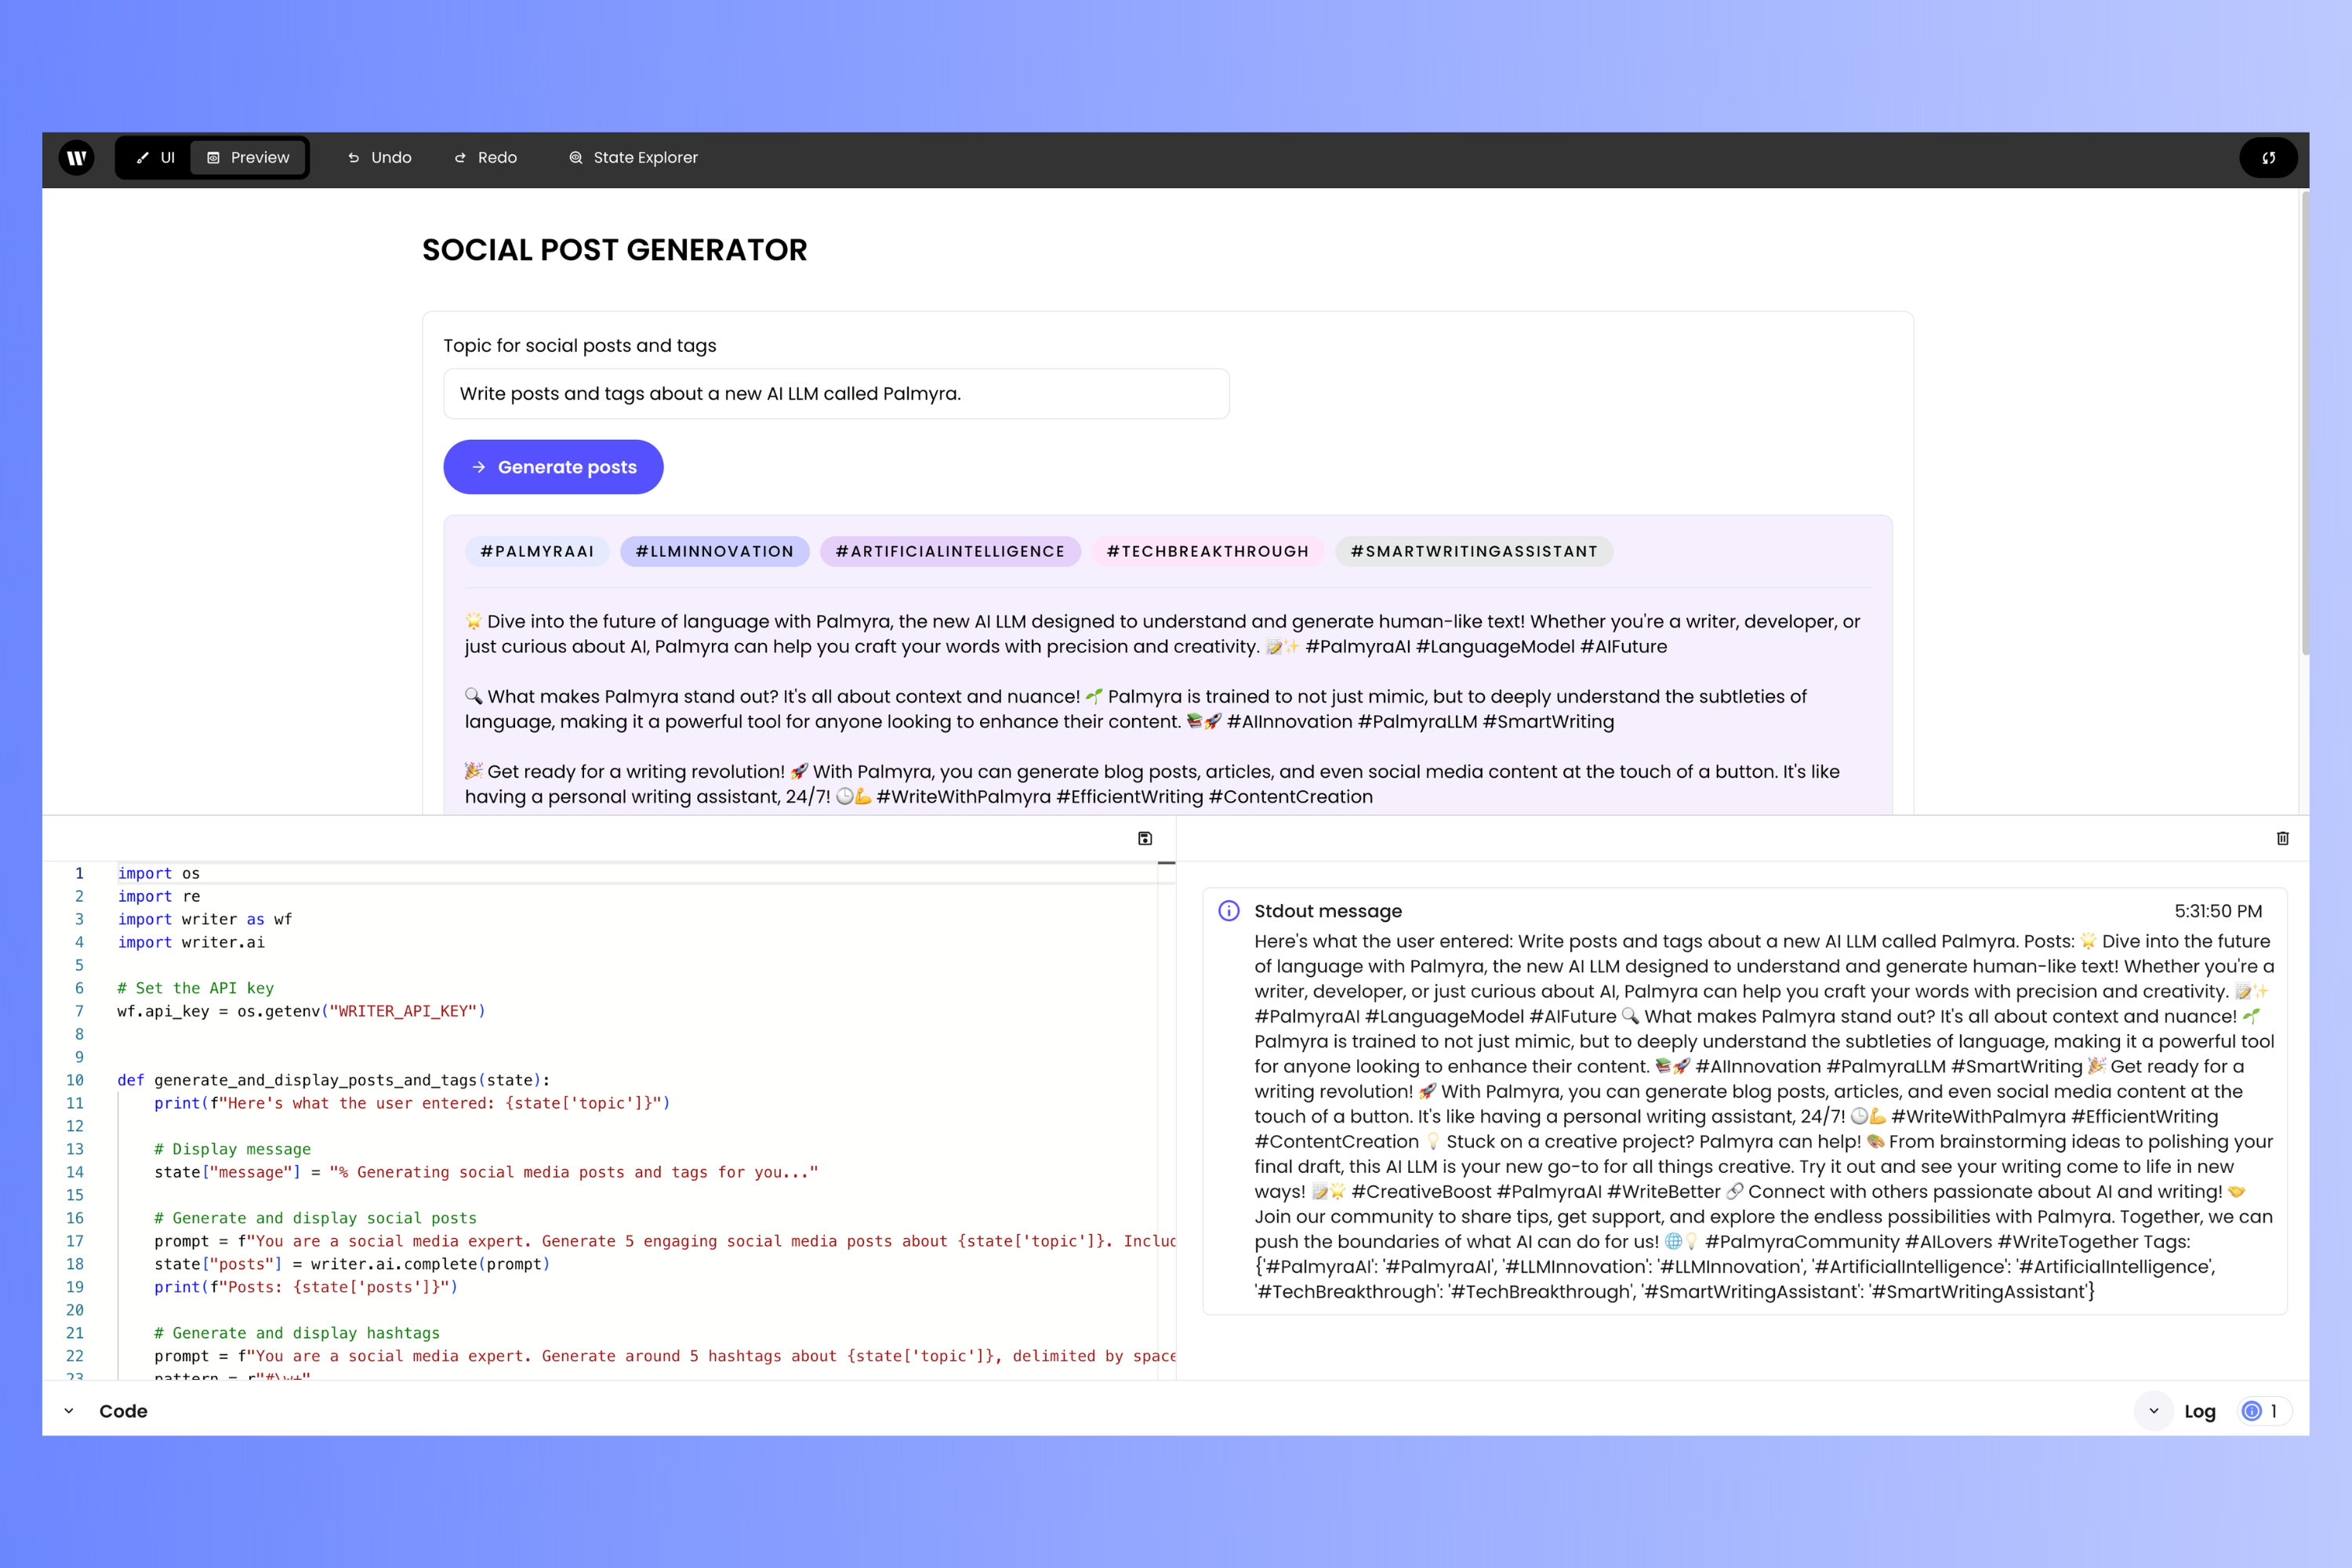Click the SOCIAL POST GENERATOR heading
Viewport: 2352px width, 1568px height.
614,250
